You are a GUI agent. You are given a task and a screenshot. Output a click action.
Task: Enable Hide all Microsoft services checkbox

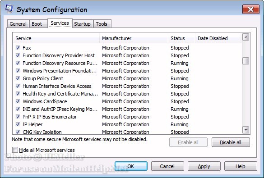(15, 150)
